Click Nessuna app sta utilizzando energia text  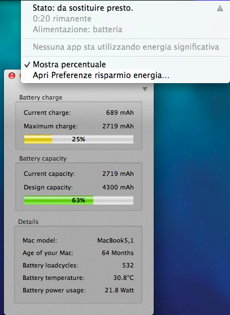[126, 47]
